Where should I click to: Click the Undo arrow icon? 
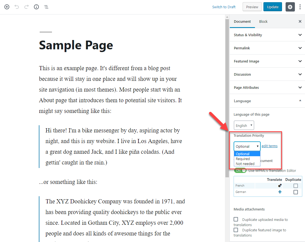tap(17, 7)
